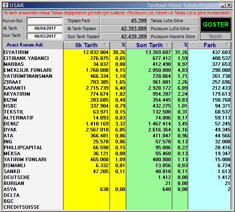Select the ASYA row
The width and height of the screenshot is (235, 212).
[x=117, y=189]
